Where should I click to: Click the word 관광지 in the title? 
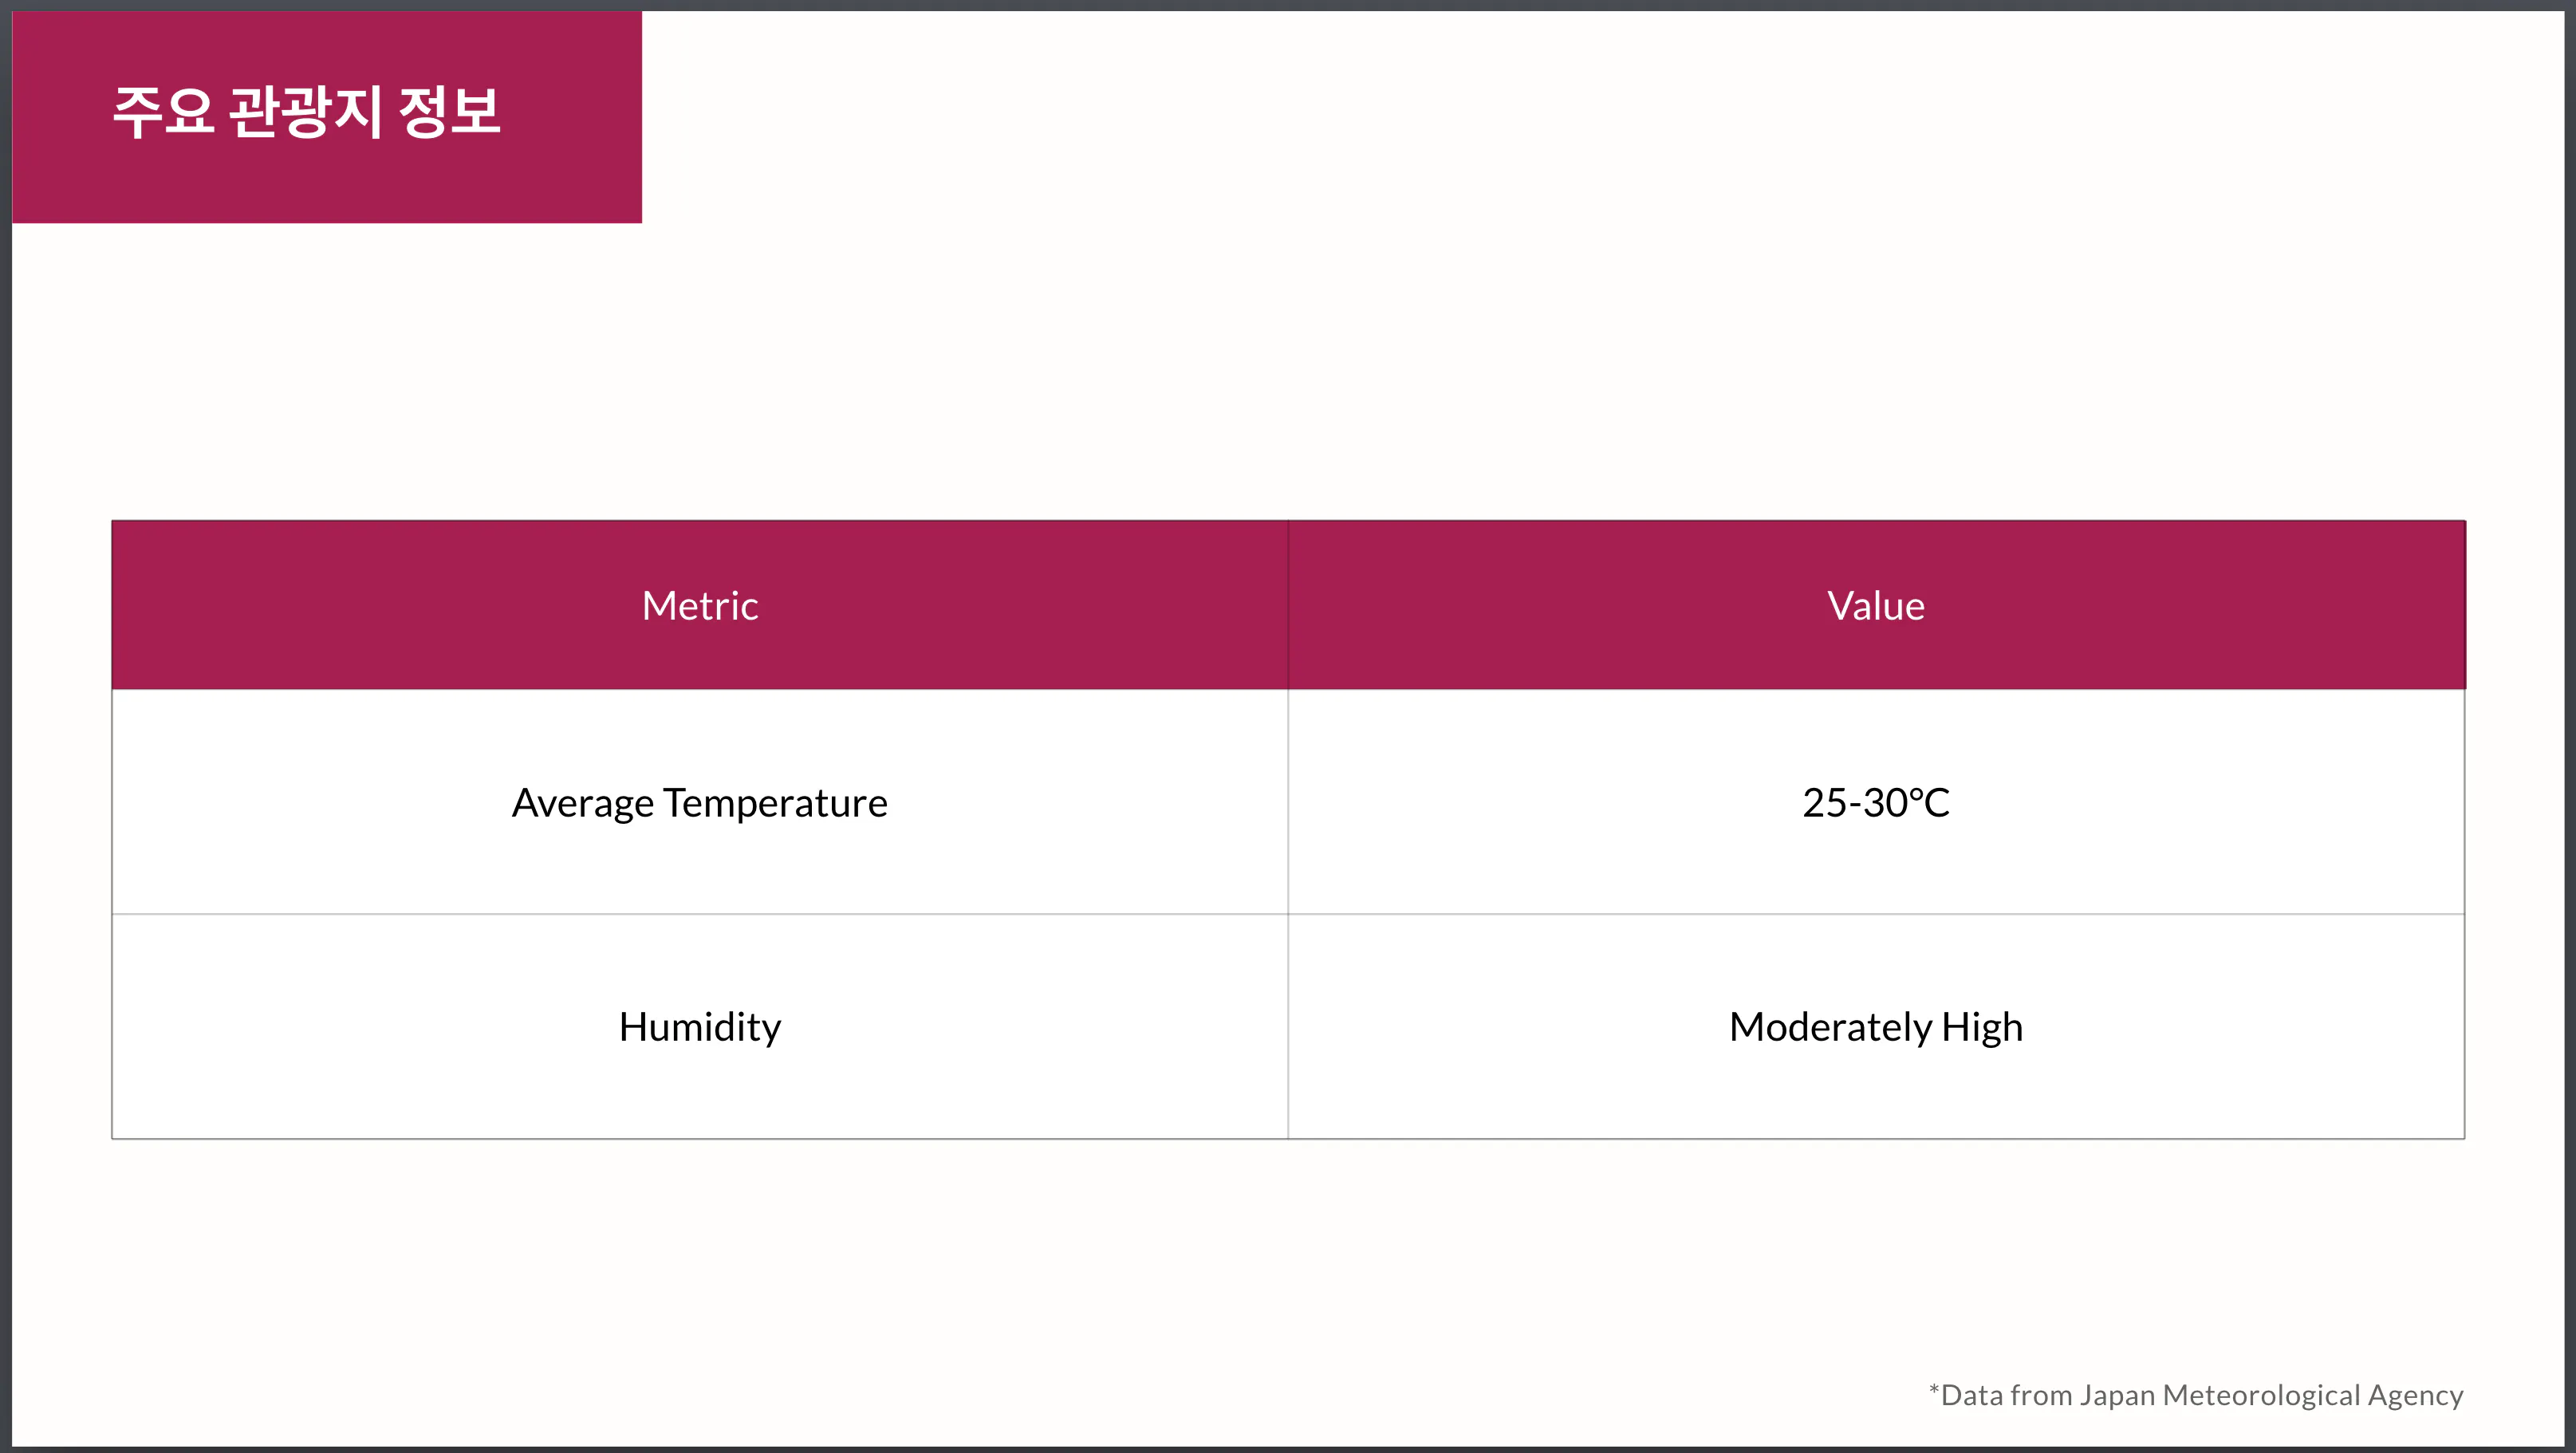[305, 110]
